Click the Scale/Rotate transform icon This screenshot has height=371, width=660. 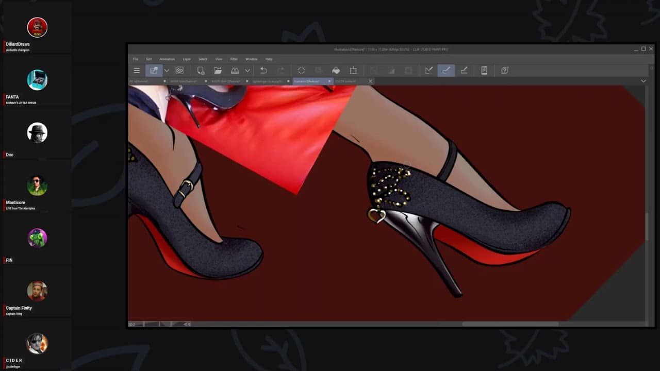353,71
